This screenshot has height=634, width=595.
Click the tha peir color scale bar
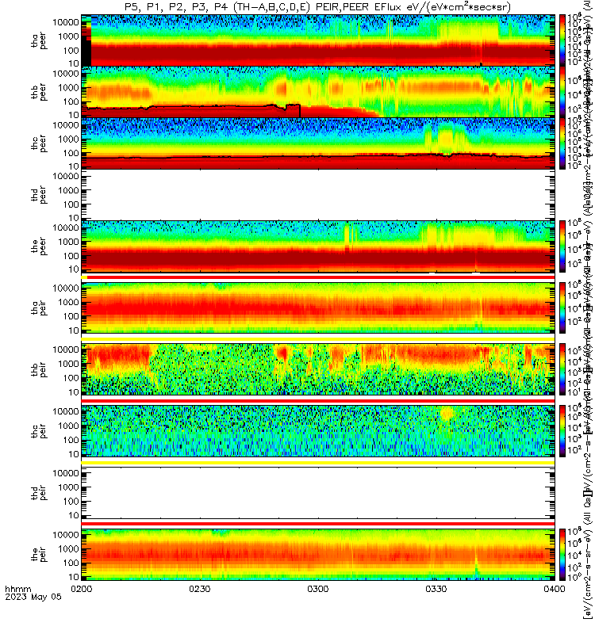562,307
